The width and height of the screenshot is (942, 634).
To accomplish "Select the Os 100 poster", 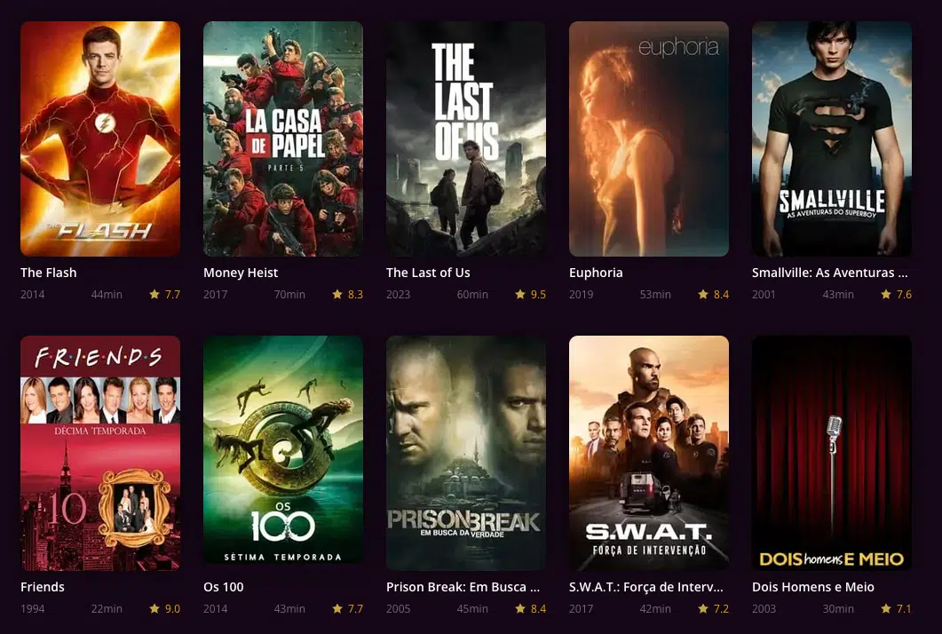I will 283,453.
